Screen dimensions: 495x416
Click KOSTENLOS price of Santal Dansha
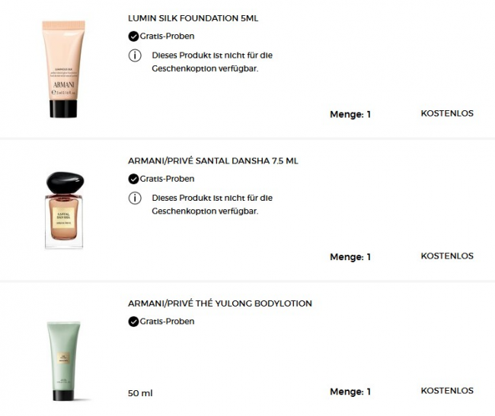(447, 256)
